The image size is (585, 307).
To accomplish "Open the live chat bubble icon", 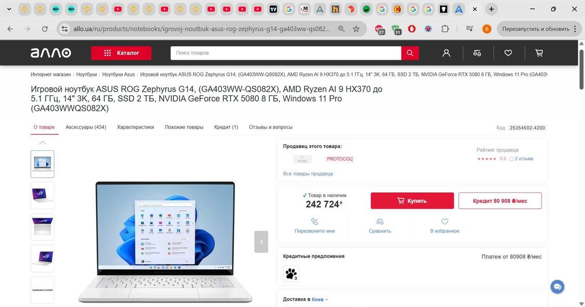I will [558, 287].
